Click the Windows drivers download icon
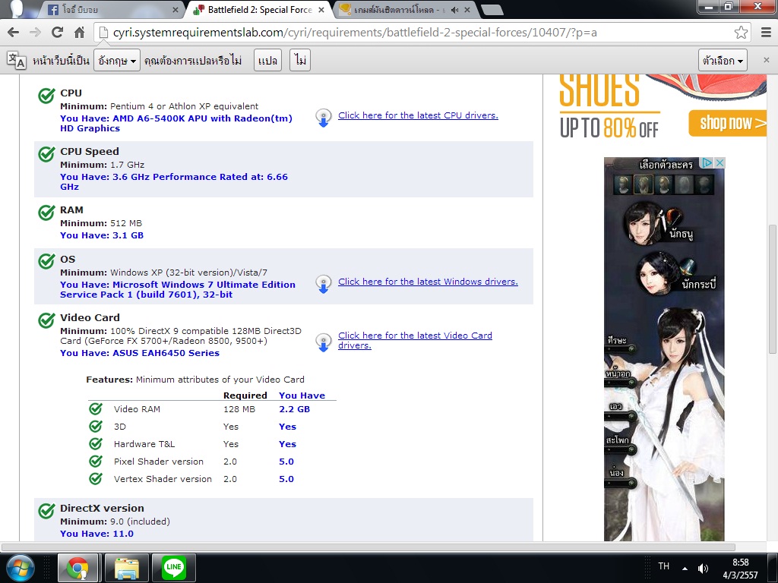778x583 pixels. [324, 284]
